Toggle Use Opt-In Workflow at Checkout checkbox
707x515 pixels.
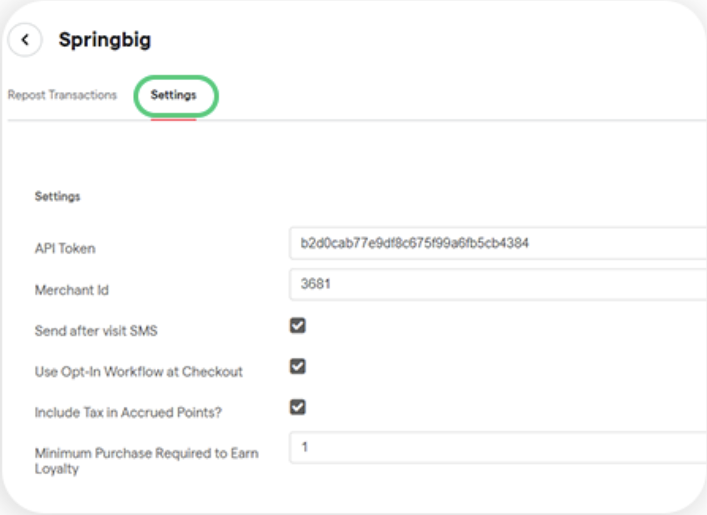(298, 366)
